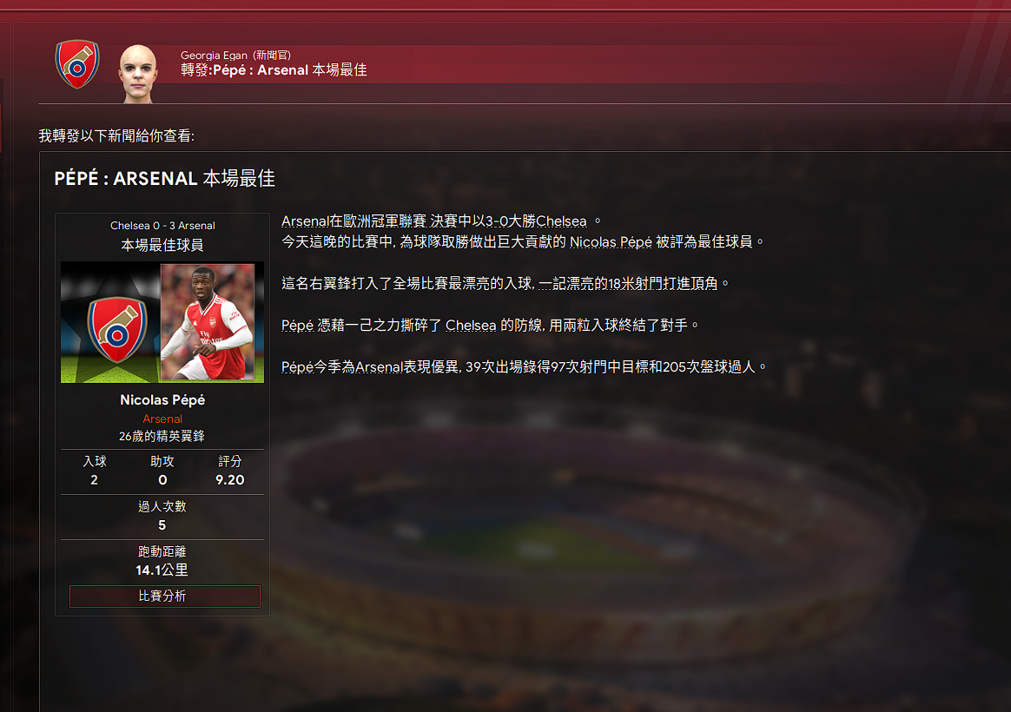Click the Arsenal crest in header
This screenshot has height=712, width=1011.
pos(77,63)
